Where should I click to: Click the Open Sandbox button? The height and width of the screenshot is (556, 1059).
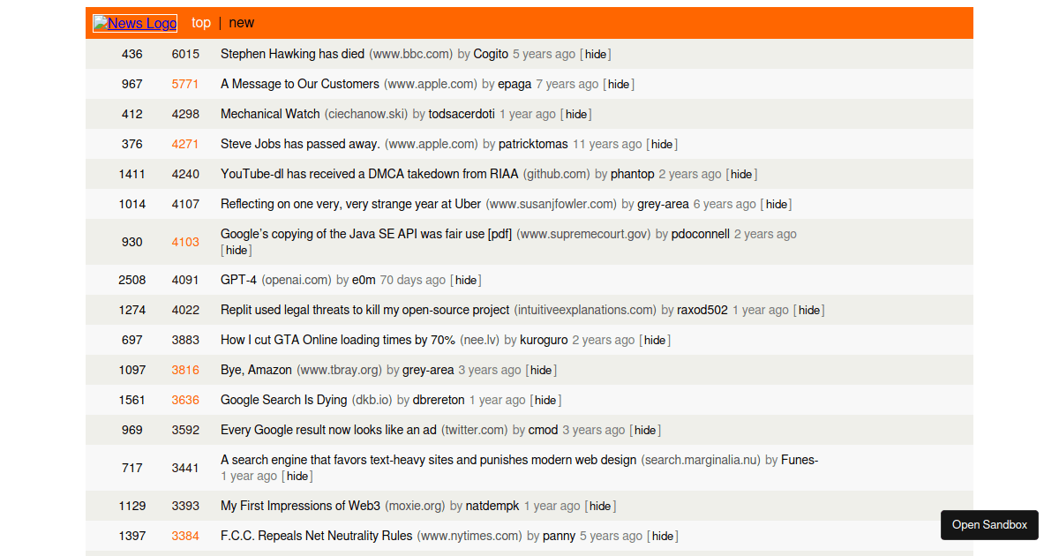click(988, 524)
